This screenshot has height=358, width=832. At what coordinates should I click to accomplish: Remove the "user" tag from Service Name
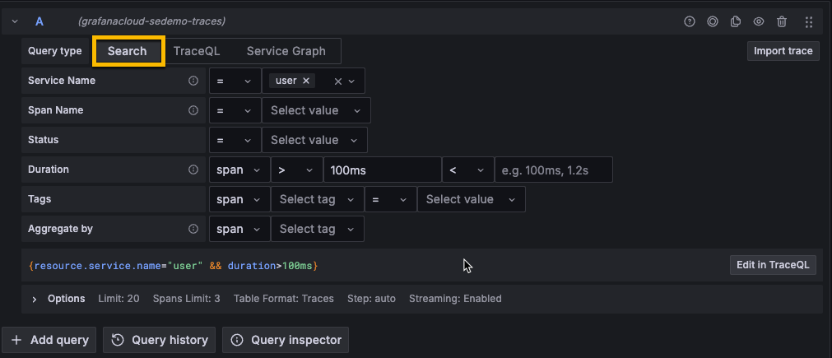pyautogui.click(x=306, y=81)
